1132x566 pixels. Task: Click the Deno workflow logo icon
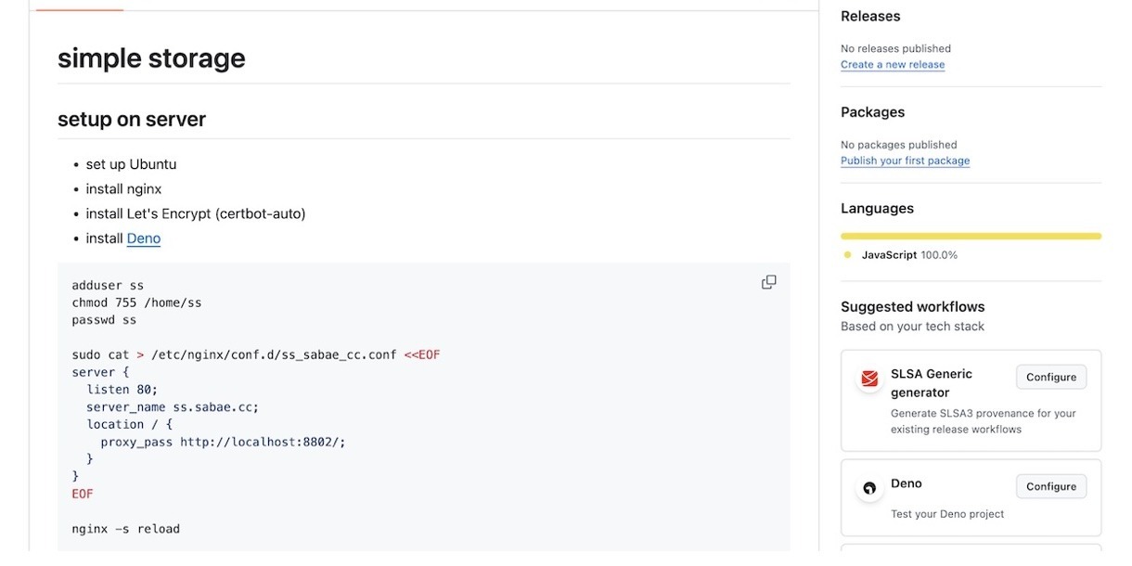[869, 488]
